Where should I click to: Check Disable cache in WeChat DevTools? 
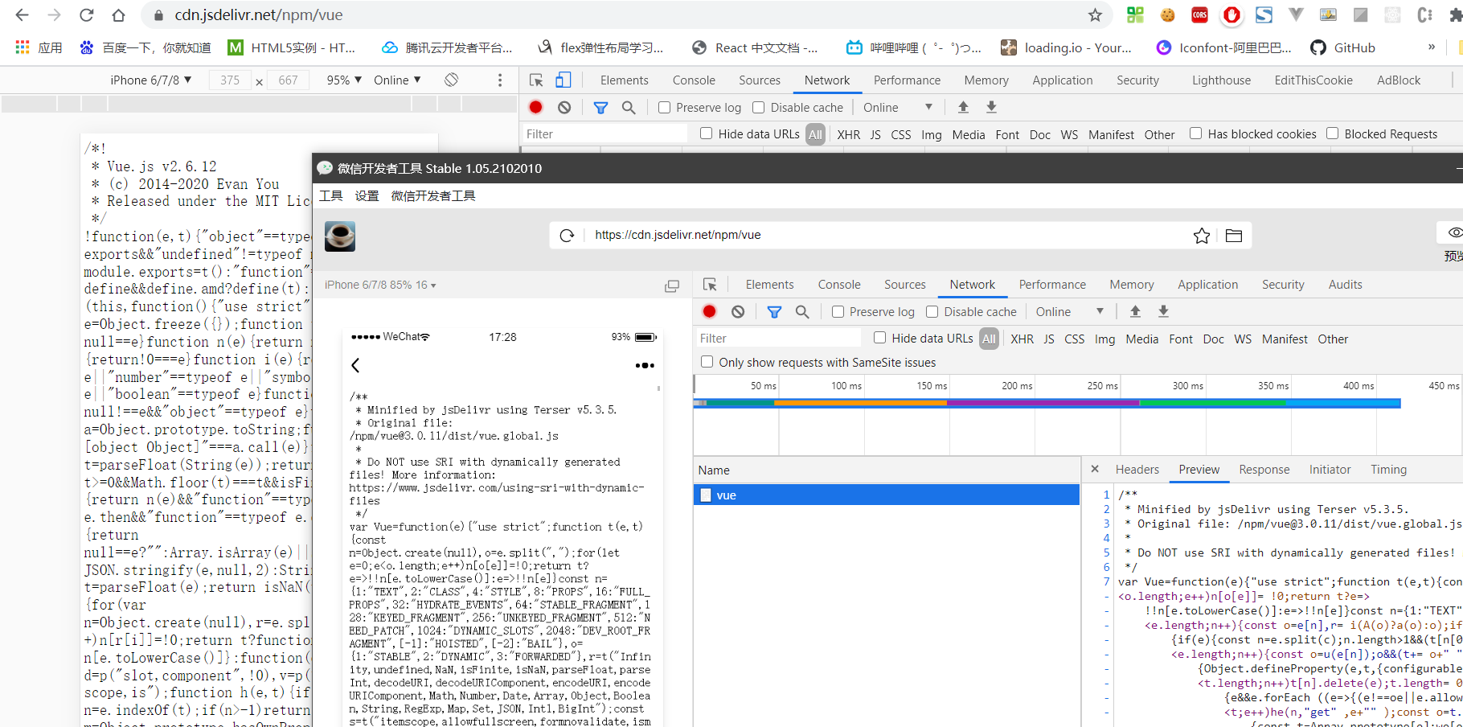(x=932, y=311)
